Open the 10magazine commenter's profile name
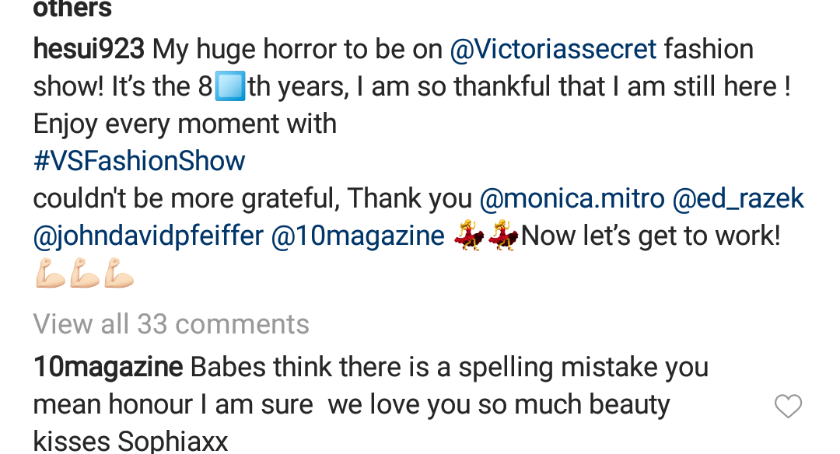 pos(108,367)
